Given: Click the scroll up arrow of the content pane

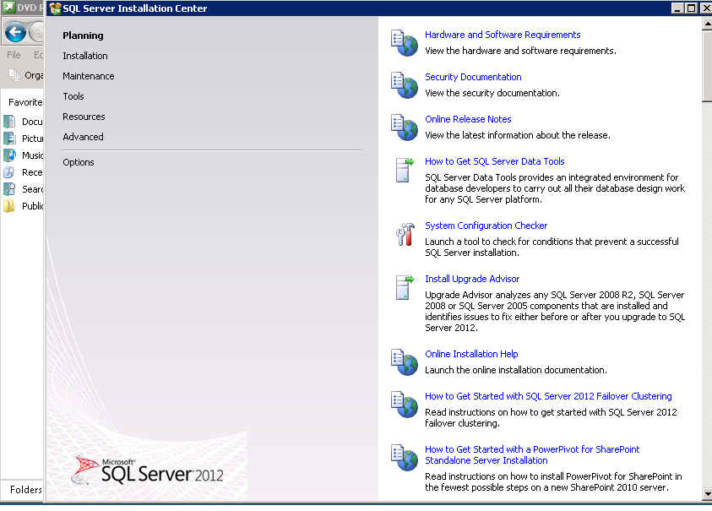Looking at the screenshot, I should [x=707, y=23].
